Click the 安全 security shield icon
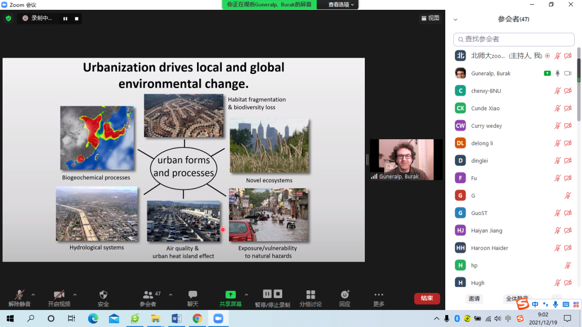Image resolution: width=582 pixels, height=327 pixels. click(103, 295)
